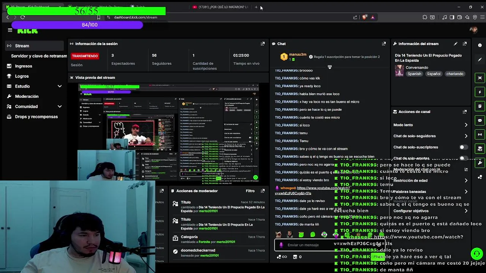Open Configurar objetivos chevron
Screen dimensions: 486x273
(x=466, y=211)
